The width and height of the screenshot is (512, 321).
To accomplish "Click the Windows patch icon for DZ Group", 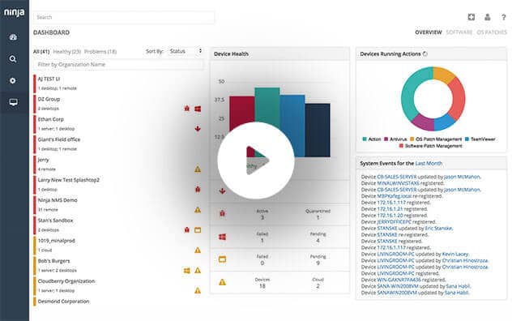I will [198, 109].
